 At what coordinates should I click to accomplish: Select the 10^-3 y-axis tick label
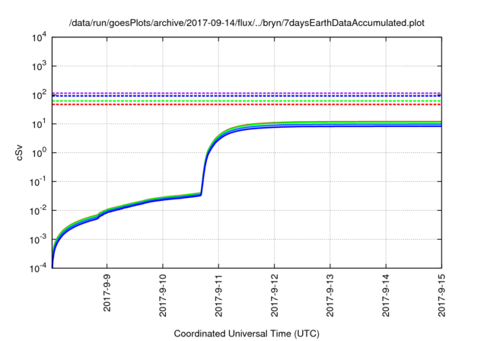38,240
